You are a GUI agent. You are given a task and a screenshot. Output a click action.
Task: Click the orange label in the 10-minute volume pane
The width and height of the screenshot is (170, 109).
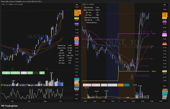click(120, 85)
